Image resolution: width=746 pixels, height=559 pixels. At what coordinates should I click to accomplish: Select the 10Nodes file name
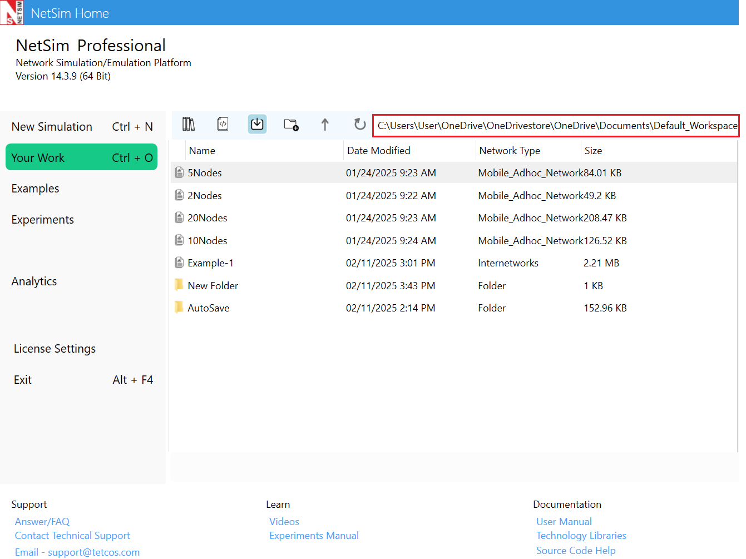[x=208, y=241]
